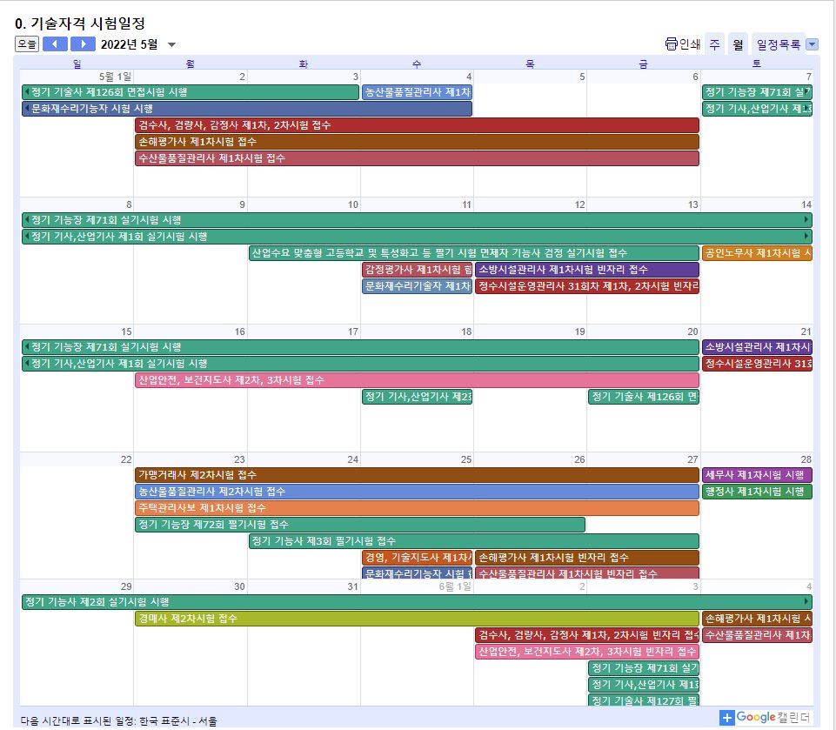836x730 pixels.
Task: Open the 일정목록 agenda view tab
Action: click(x=778, y=44)
